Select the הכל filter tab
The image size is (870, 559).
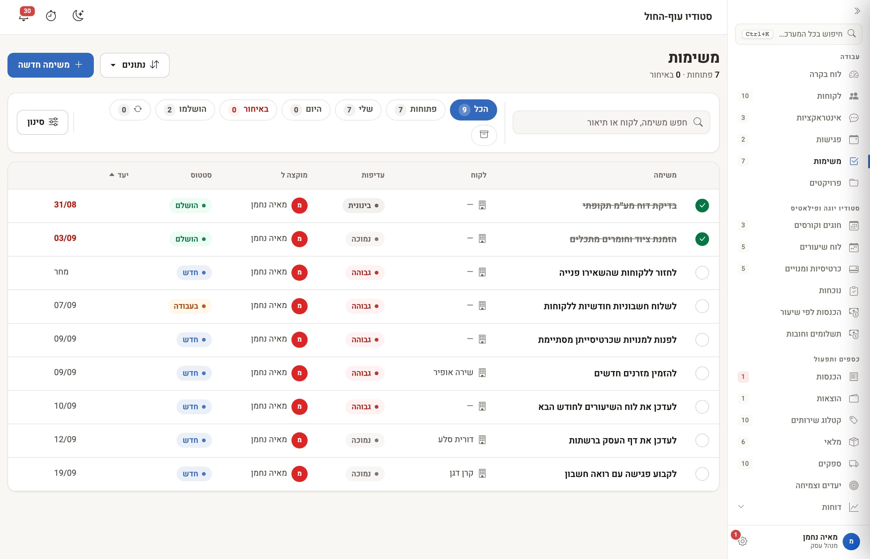click(x=473, y=110)
